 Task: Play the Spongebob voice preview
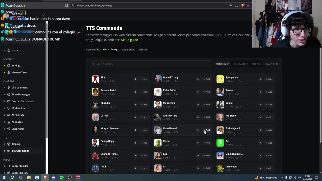click(x=260, y=79)
